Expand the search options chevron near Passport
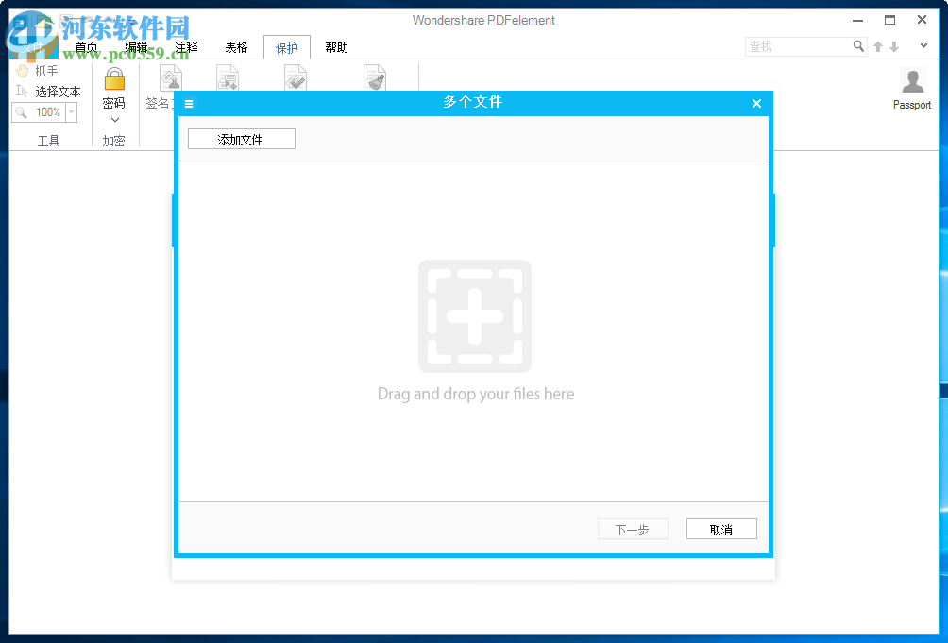This screenshot has height=643, width=948. pyautogui.click(x=923, y=45)
